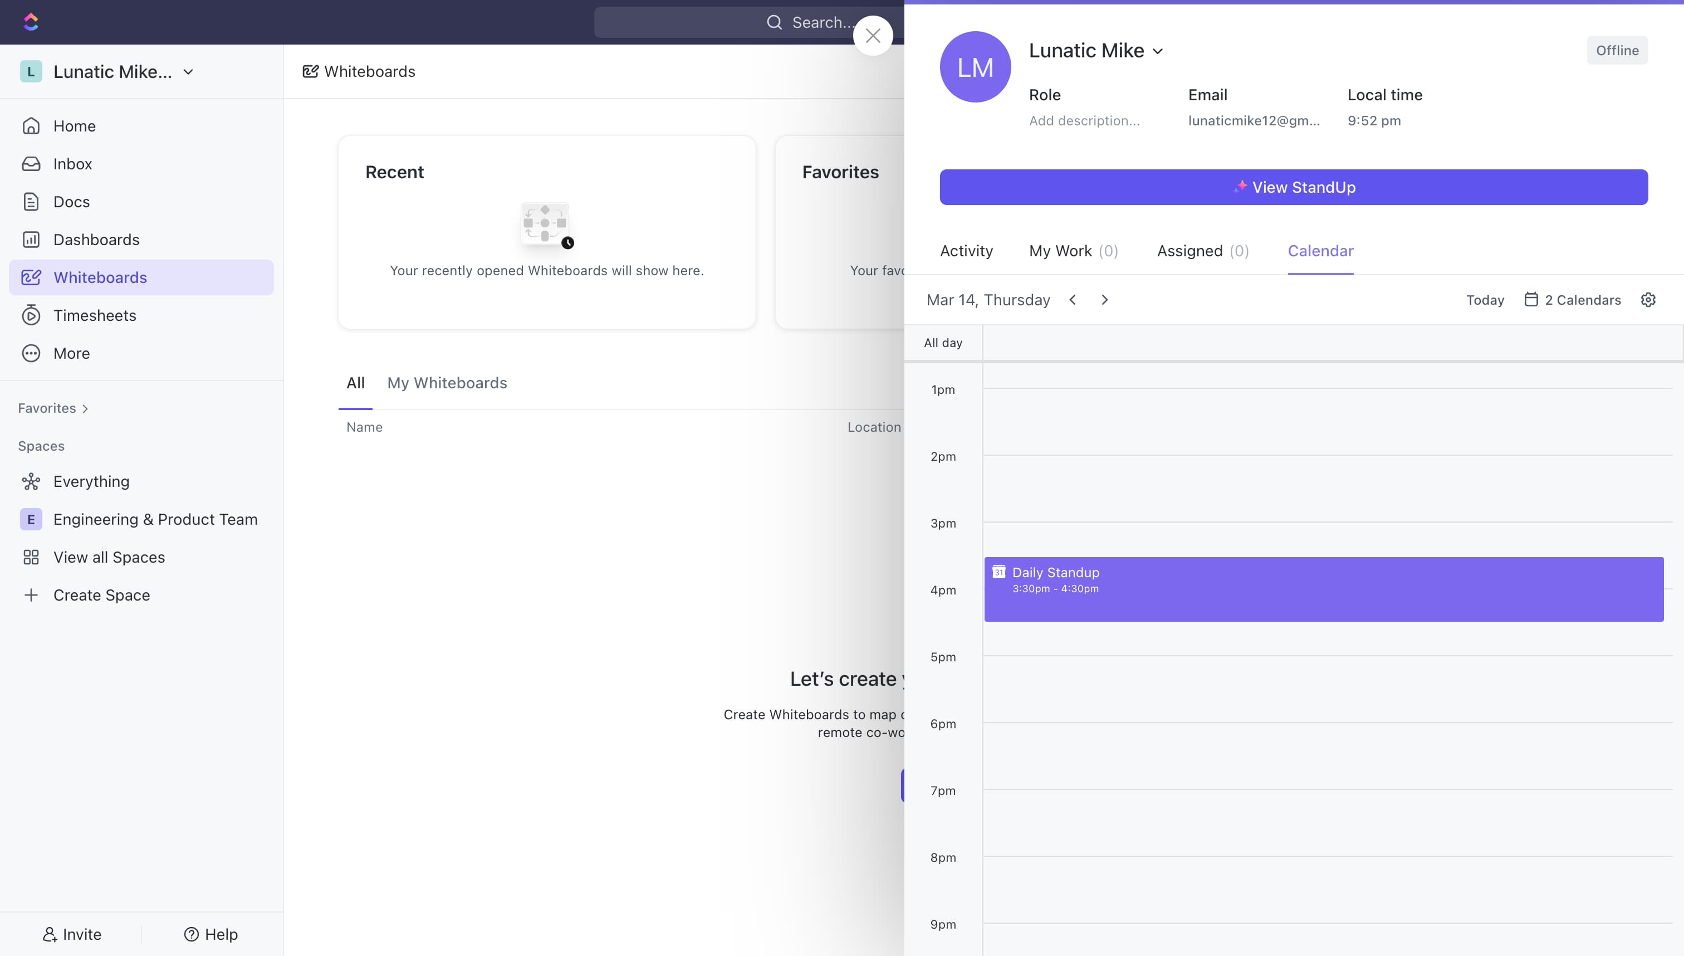Screen dimensions: 1684x956
Task: Expand the Favorites section
Action: coord(53,408)
